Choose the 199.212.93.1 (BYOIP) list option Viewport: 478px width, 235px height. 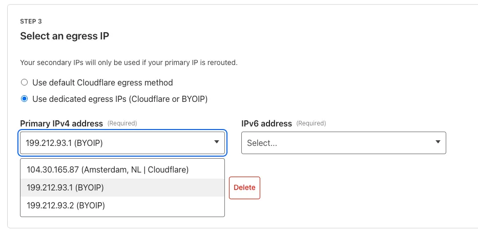pos(66,188)
